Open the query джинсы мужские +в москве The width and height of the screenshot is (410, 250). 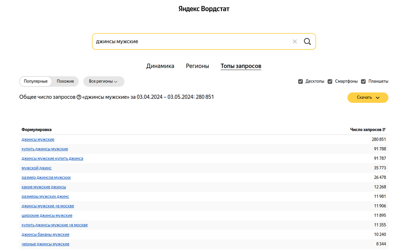(48, 206)
